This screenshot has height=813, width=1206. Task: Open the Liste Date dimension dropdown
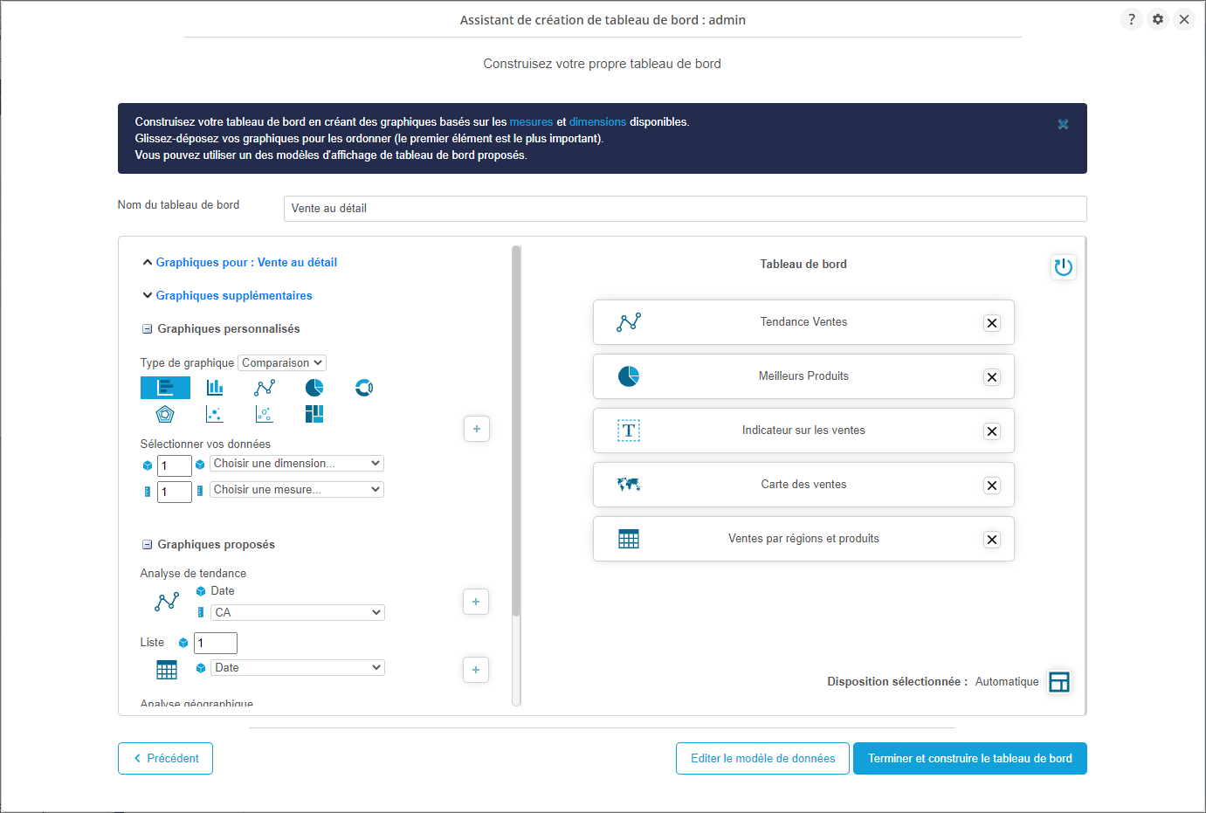click(298, 668)
